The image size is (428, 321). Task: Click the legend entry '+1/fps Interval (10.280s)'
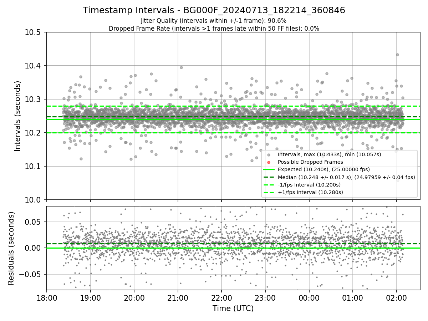pyautogui.click(x=310, y=192)
